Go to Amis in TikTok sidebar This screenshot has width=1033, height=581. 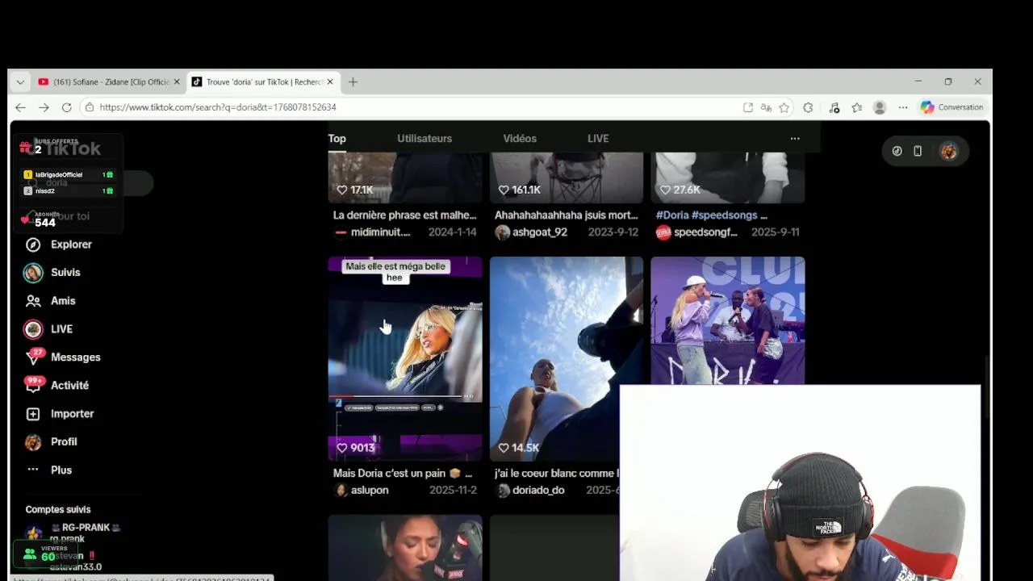tap(50, 301)
